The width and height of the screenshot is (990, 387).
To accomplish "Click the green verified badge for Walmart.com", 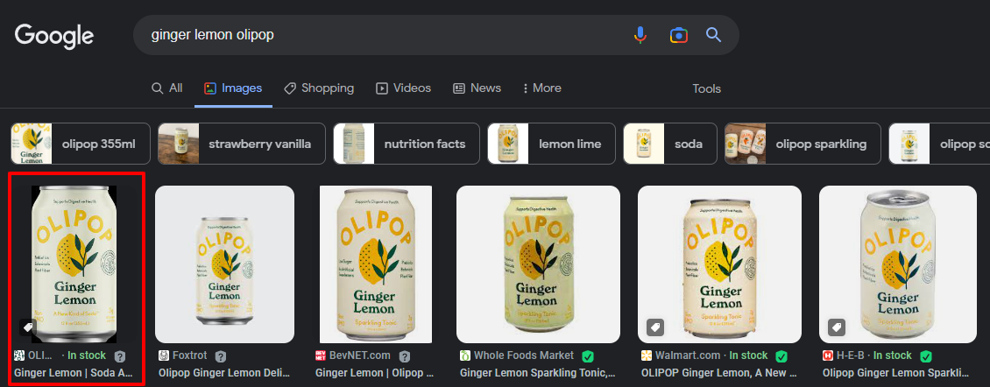I will pyautogui.click(x=781, y=356).
